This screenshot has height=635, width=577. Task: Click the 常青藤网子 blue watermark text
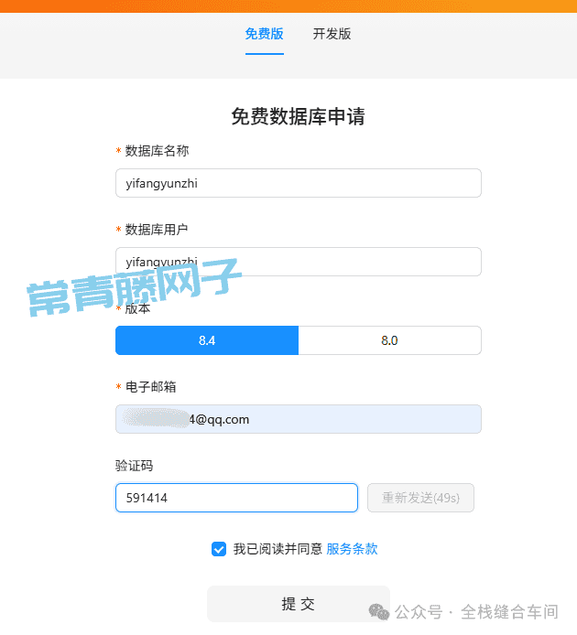pyautogui.click(x=134, y=287)
